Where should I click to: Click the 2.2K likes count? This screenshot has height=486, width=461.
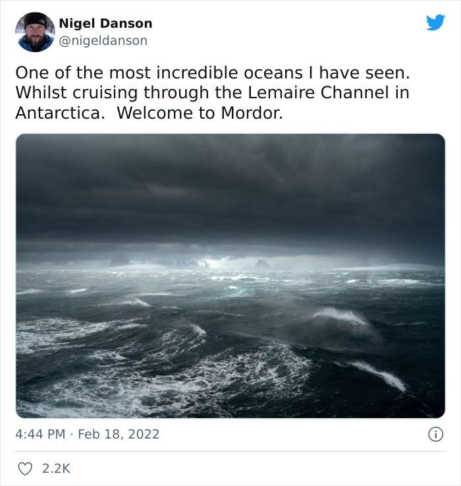(57, 468)
